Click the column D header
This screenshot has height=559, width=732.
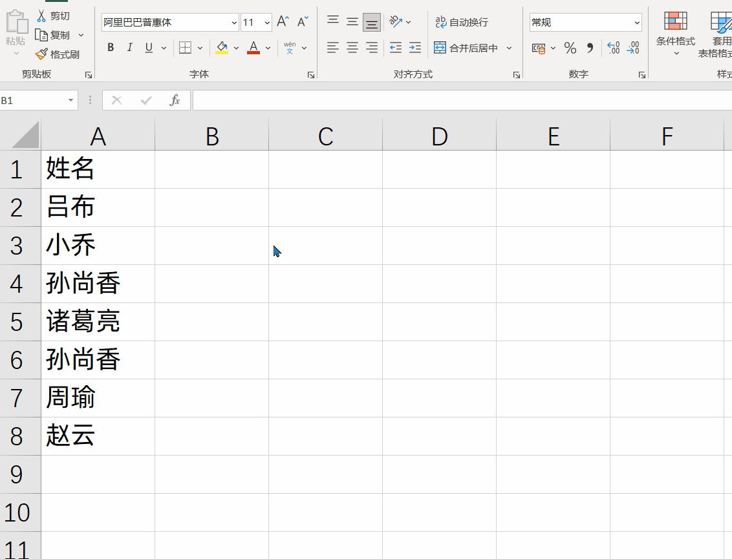click(x=439, y=135)
